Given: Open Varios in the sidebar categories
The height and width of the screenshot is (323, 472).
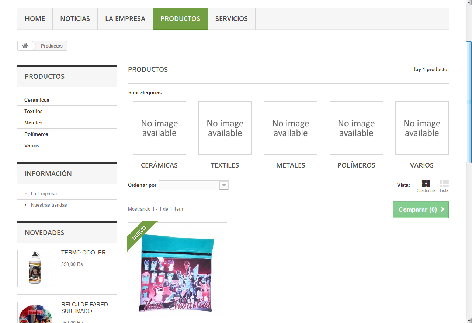Looking at the screenshot, I should [32, 145].
